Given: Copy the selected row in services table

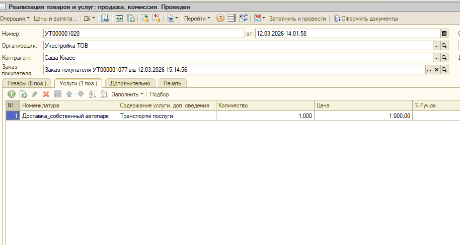Looking at the screenshot, I should (23, 94).
